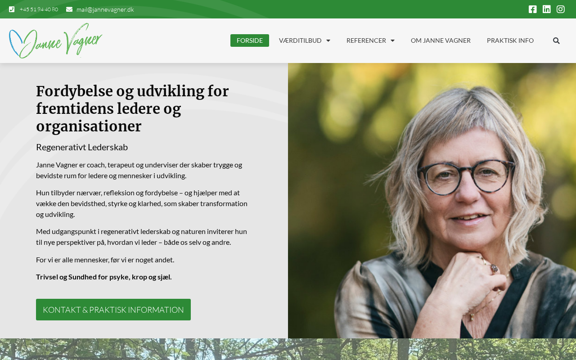Click the search magnifier icon
This screenshot has width=576, height=360.
[x=556, y=40]
